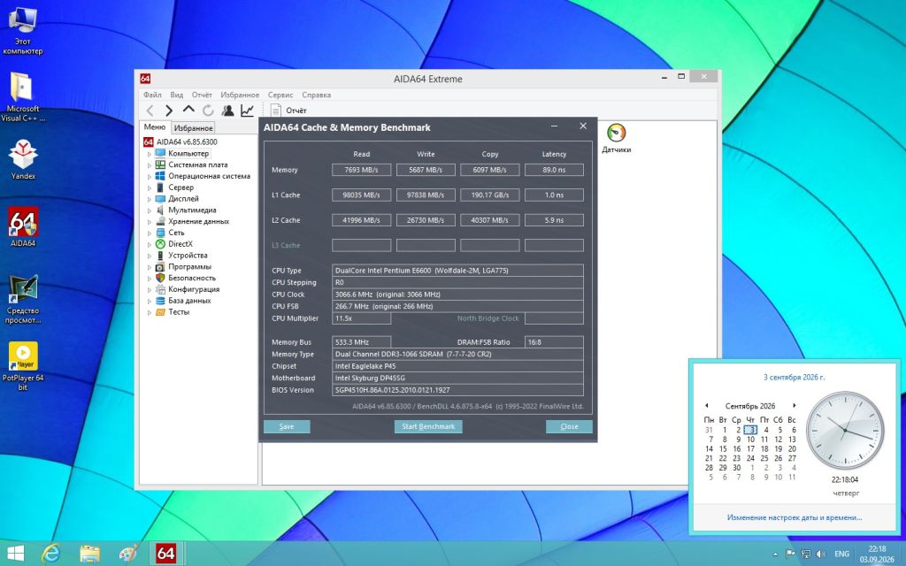Click the Отчёт report toolbar button
Image resolution: width=906 pixels, height=566 pixels.
[289, 111]
